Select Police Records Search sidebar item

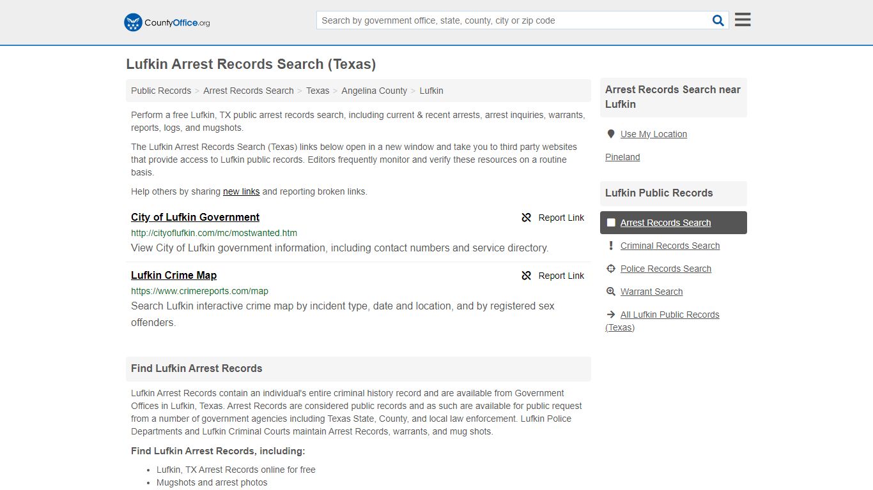click(x=666, y=269)
